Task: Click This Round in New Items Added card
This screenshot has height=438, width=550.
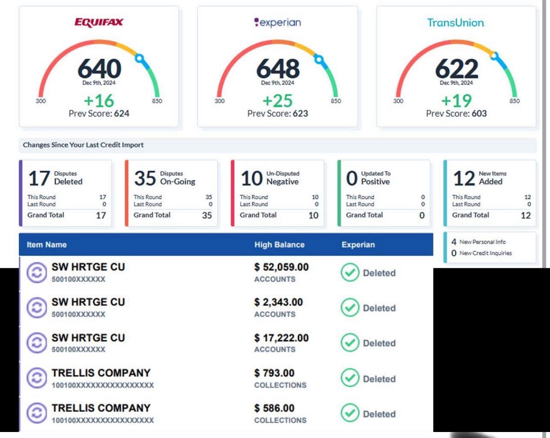Action: point(466,197)
